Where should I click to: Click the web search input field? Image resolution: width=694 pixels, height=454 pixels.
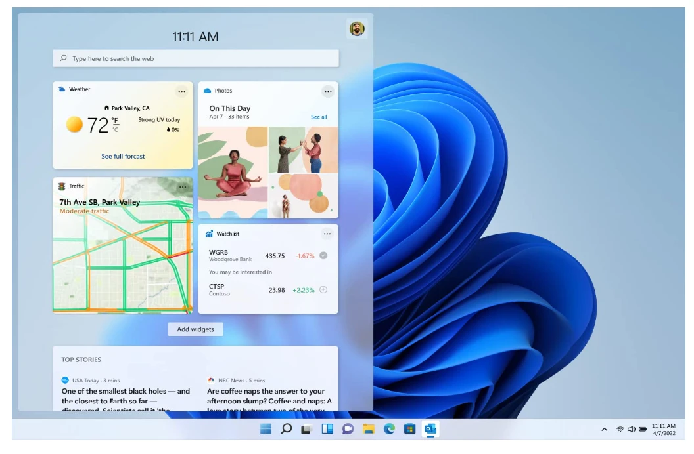[196, 58]
